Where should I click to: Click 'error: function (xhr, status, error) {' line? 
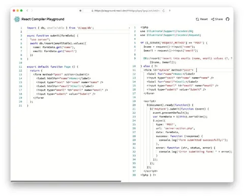pos(186,148)
